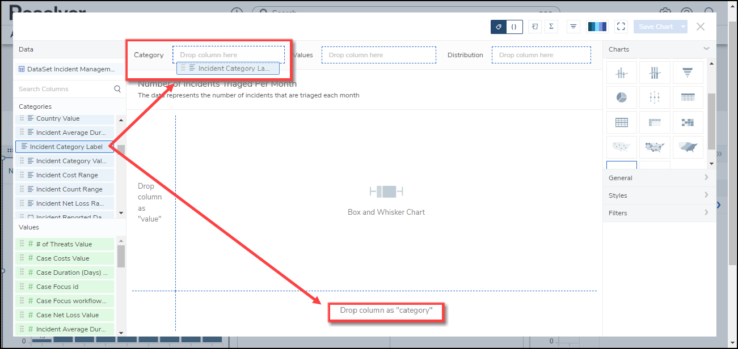Select Case Duration (Days) column

(x=65, y=273)
